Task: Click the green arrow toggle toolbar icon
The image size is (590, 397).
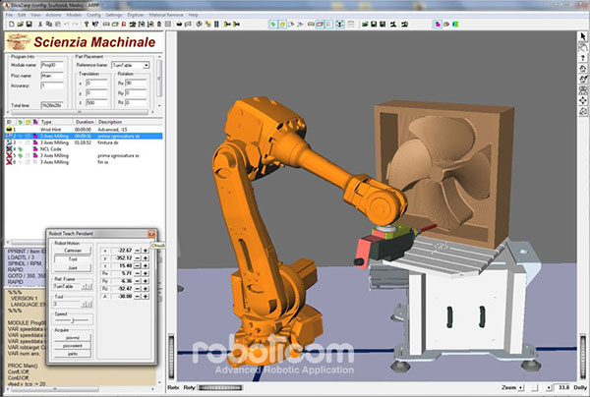Action: click(x=273, y=25)
